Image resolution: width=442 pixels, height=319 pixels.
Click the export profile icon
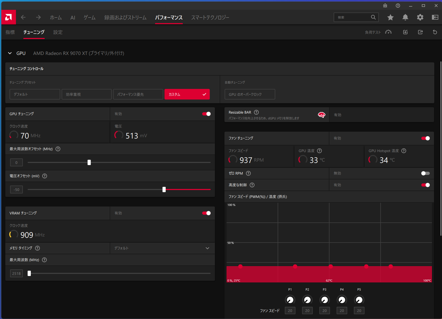click(x=420, y=32)
